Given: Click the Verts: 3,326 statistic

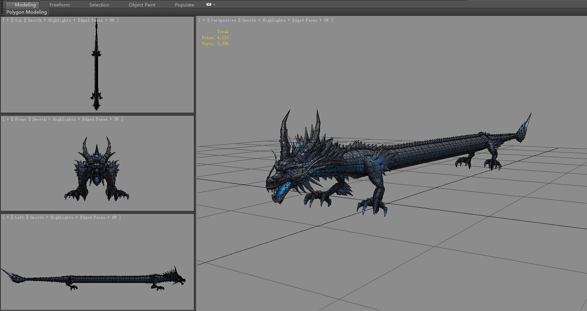Looking at the screenshot, I should [x=215, y=44].
